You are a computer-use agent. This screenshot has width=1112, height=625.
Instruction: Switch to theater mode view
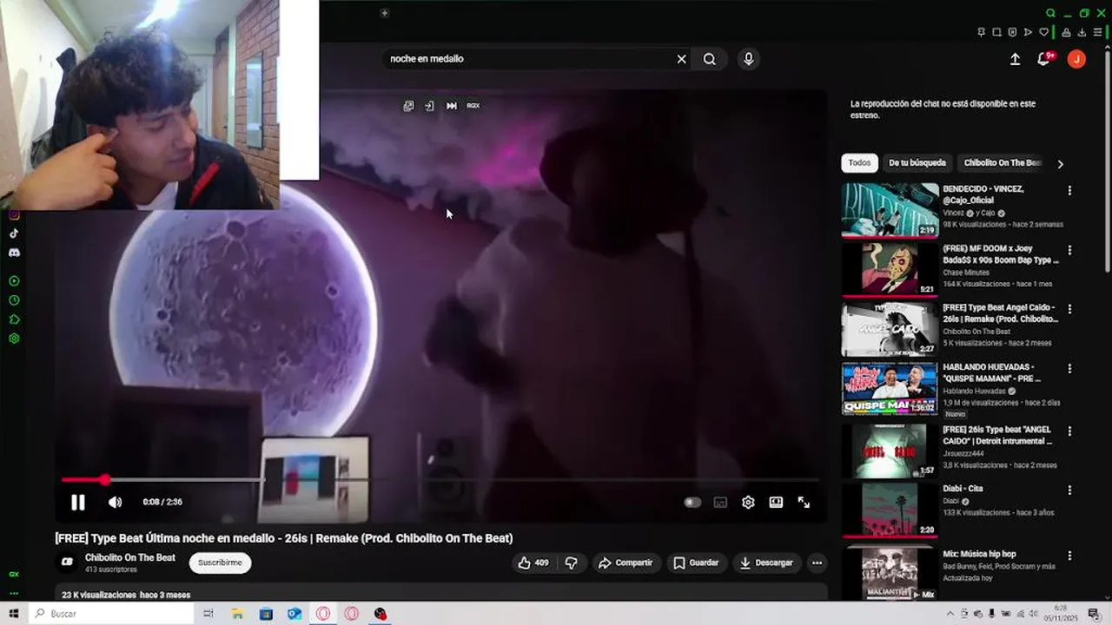coord(776,502)
